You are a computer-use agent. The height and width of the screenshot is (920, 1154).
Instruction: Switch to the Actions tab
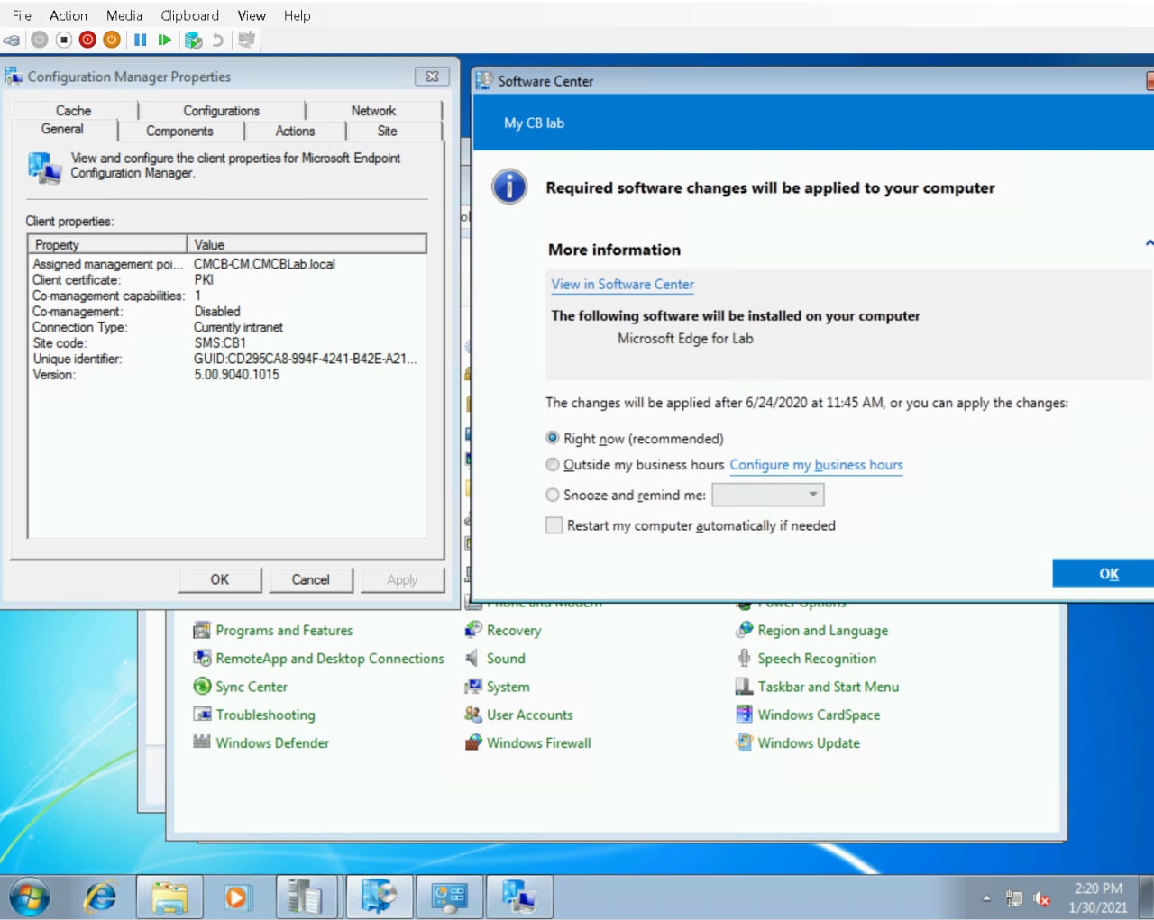[x=295, y=132]
